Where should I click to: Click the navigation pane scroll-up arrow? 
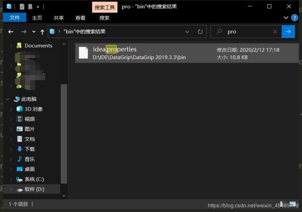[64, 44]
